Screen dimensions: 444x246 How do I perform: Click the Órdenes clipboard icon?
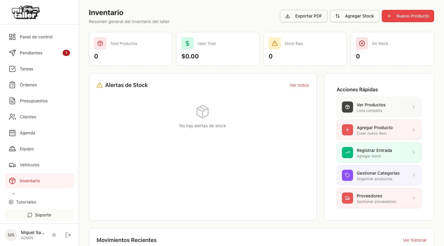(12, 85)
